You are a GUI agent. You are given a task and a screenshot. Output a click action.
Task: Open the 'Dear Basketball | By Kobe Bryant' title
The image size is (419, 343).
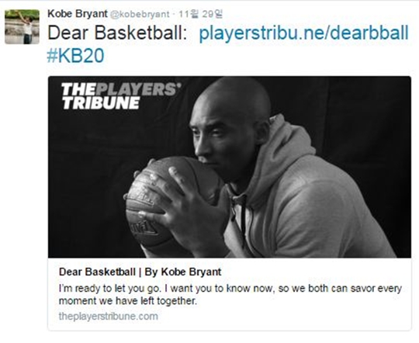[x=140, y=272]
